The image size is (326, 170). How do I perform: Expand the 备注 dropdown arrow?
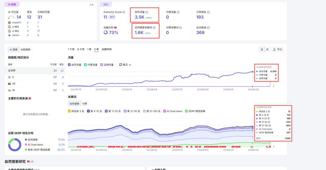[x=130, y=65]
